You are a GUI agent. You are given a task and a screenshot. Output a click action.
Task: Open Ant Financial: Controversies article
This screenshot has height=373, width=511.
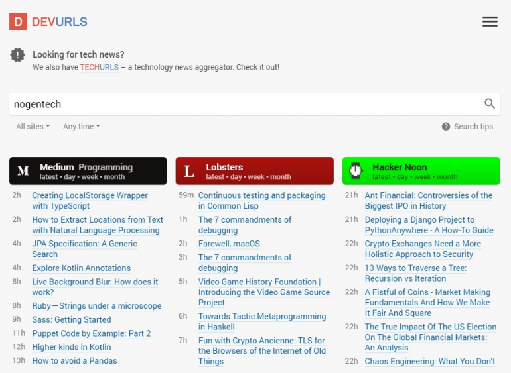tap(429, 201)
